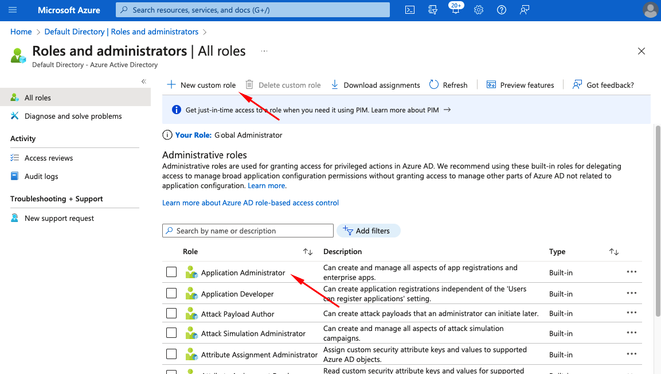Screen dimensions: 661x374
Task: Click the Application Administrator role icon
Action: [191, 272]
